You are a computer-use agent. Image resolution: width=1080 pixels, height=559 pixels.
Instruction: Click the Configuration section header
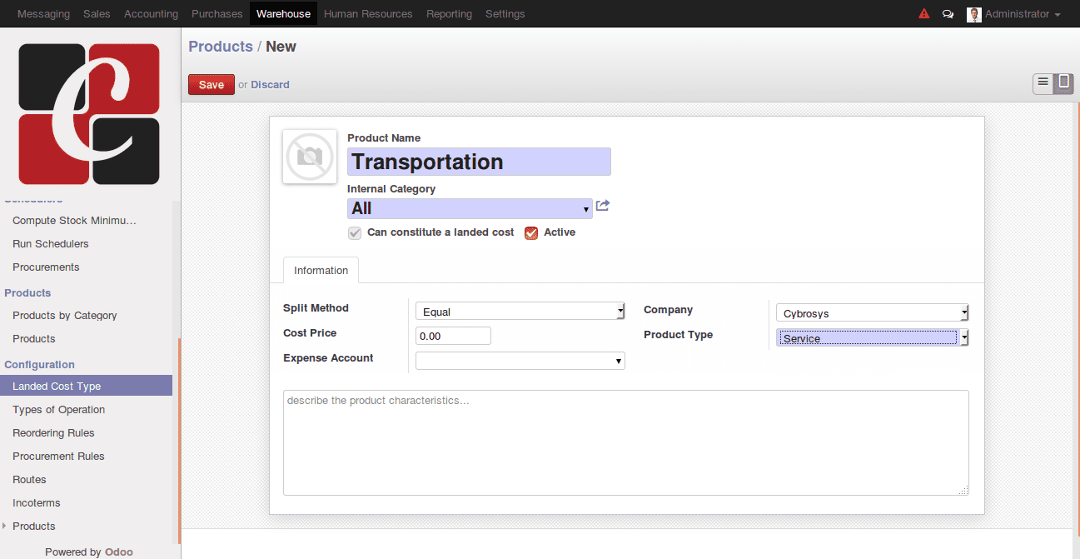pos(39,365)
